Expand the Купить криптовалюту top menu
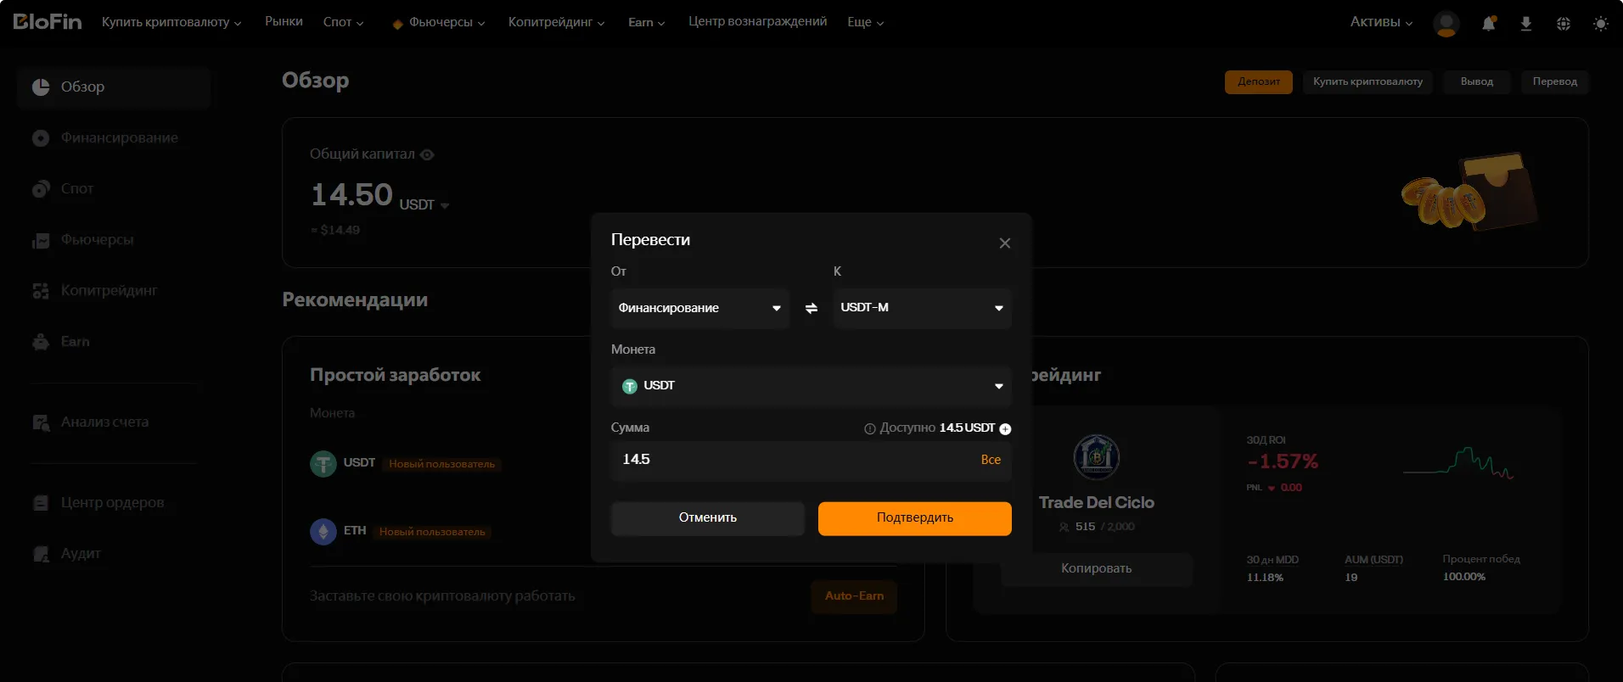Image resolution: width=1623 pixels, height=682 pixels. [x=171, y=22]
